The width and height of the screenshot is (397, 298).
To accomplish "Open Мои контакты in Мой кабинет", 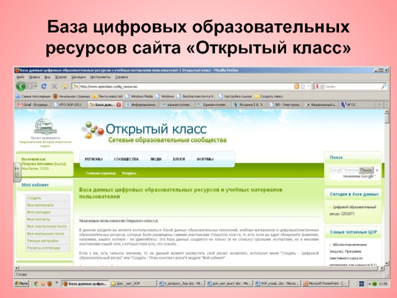I will (39, 219).
